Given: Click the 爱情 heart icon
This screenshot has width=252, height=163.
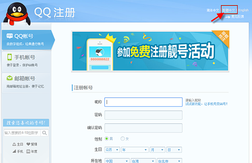Looking at the screenshot, I should 28,144.
